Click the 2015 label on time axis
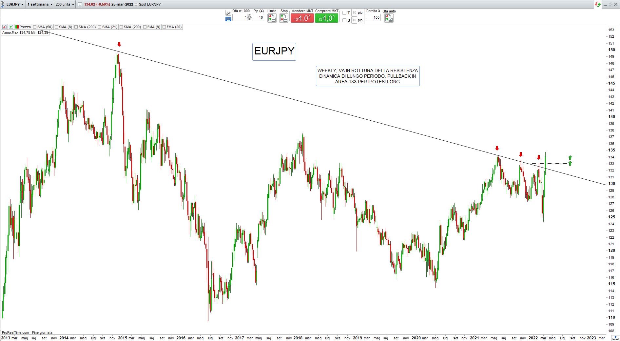620x341 pixels. (123, 338)
